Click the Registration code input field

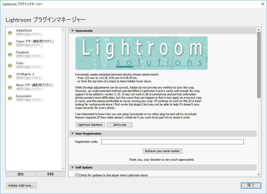point(172,142)
